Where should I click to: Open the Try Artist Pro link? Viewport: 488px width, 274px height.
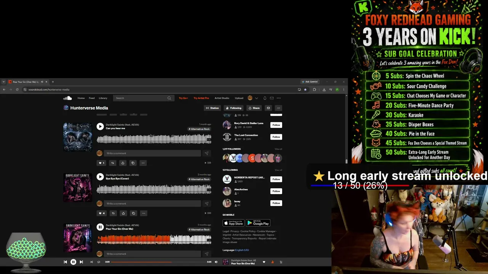tap(201, 98)
